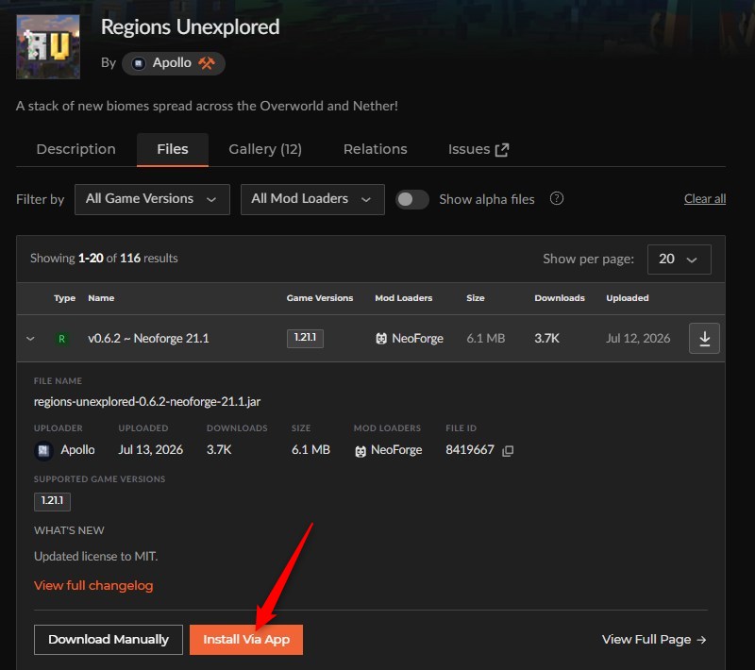Click the NeoForge icon in file details

pyautogui.click(x=361, y=451)
